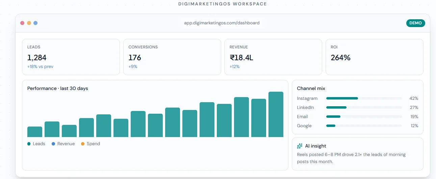
Task: Select the Spend legend dot
Action: [83, 144]
